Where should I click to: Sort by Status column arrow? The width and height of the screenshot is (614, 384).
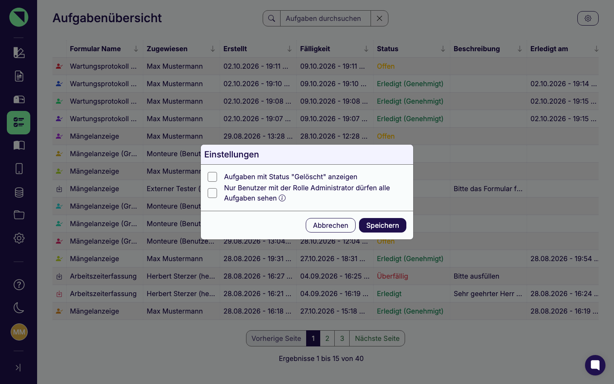point(443,49)
